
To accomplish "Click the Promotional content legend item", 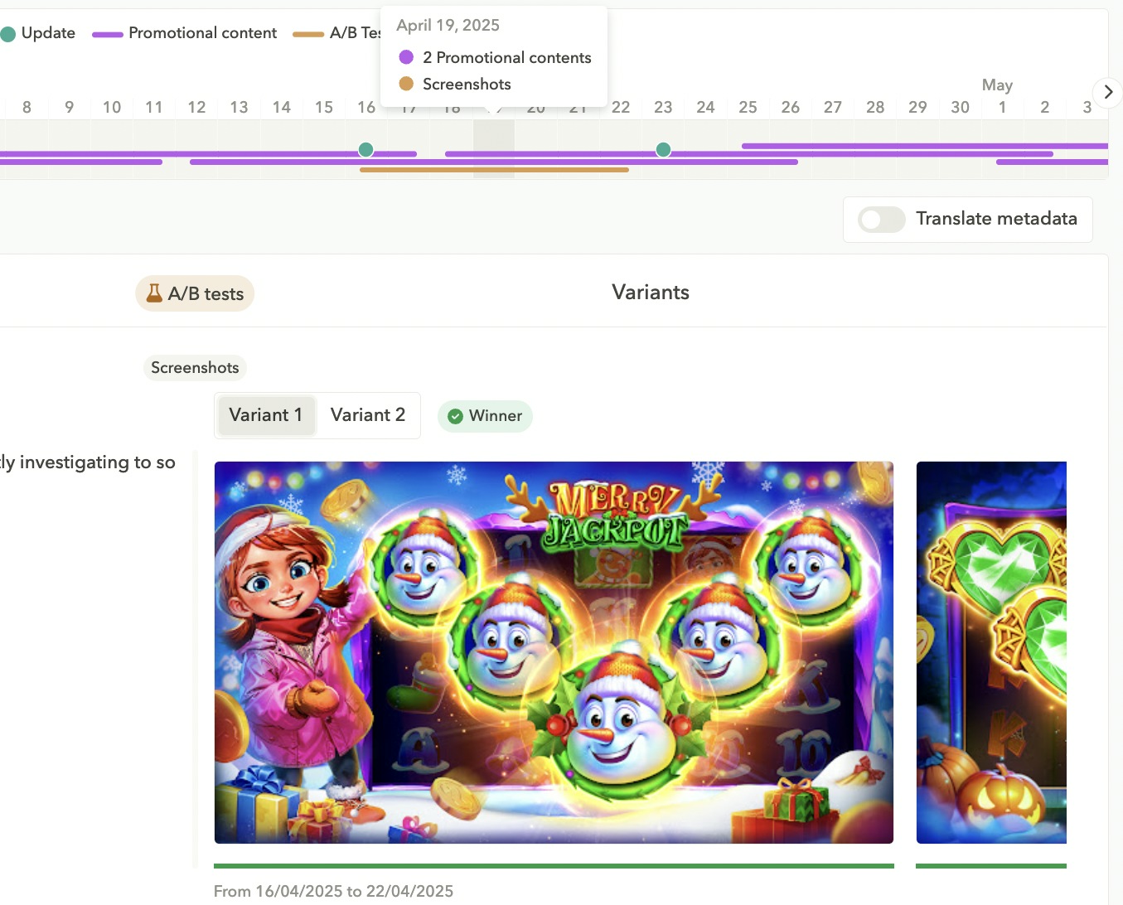I will pyautogui.click(x=184, y=33).
